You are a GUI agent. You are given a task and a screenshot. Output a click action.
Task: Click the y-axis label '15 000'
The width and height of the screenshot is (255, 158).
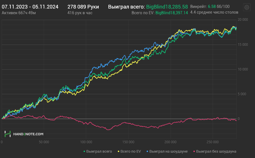(x=243, y=45)
